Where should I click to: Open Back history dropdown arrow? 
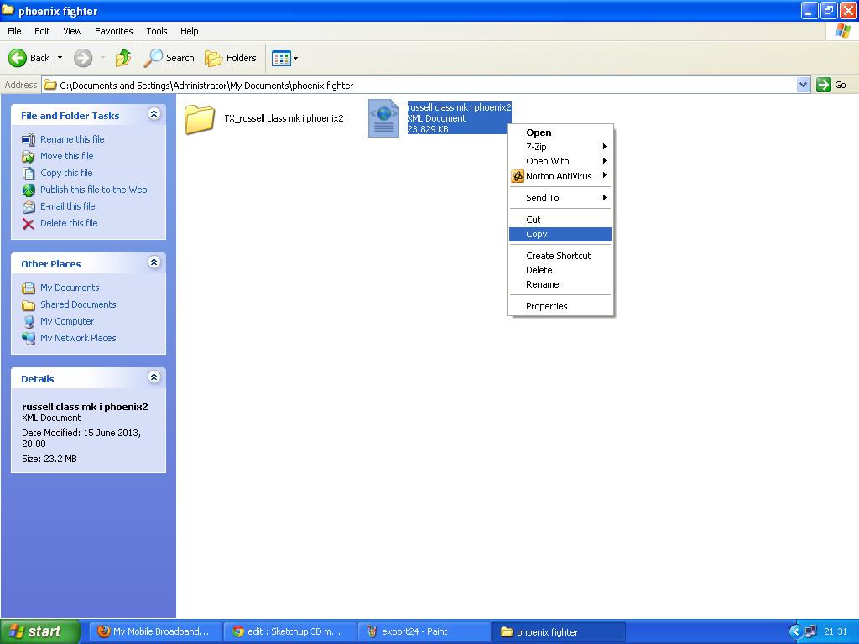(60, 58)
